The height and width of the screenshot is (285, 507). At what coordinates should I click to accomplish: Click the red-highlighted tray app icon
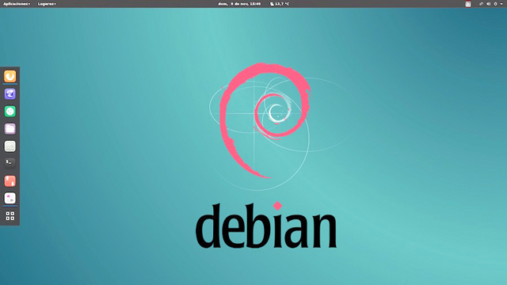(468, 4)
